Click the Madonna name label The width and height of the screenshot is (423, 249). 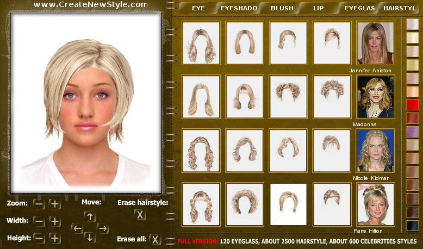tap(364, 124)
